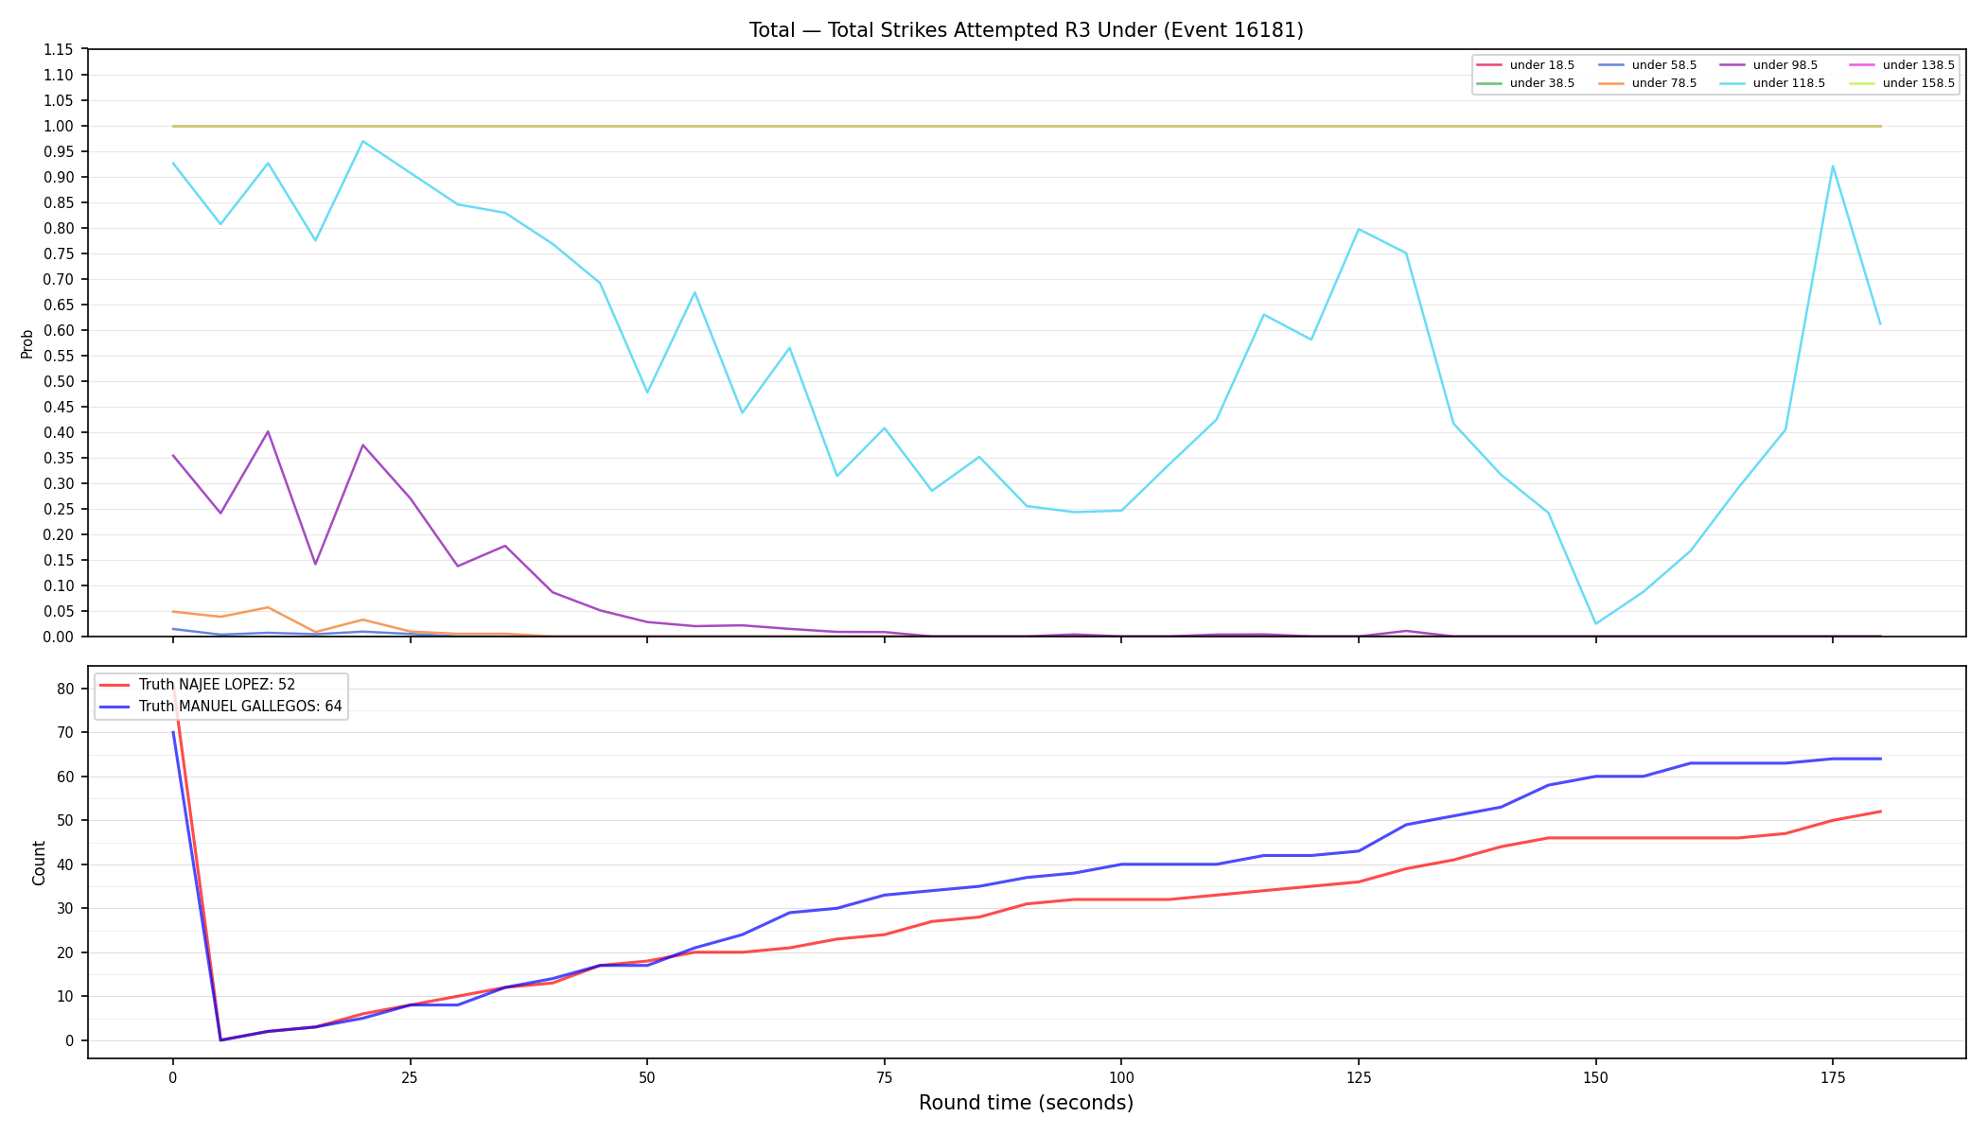Click the under 98.5 line peak near 0.40

268,431
